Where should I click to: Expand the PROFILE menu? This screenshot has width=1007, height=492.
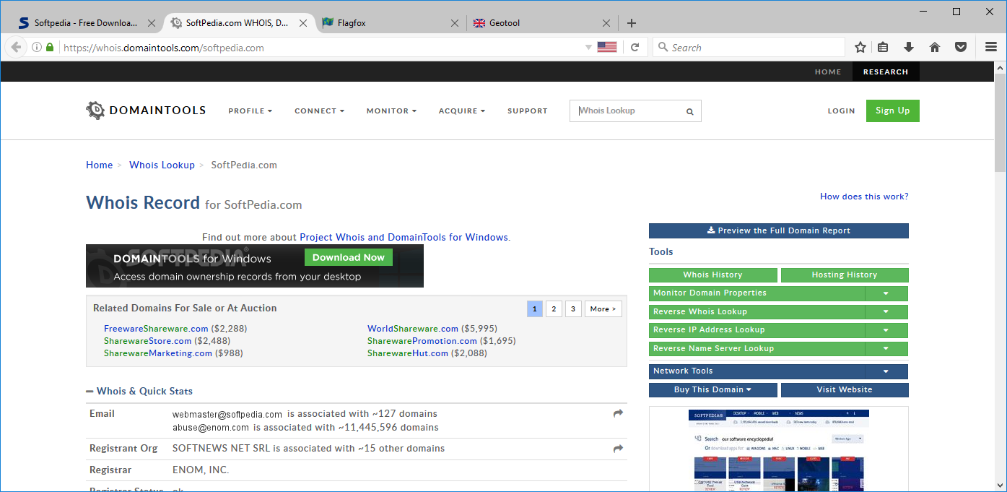click(250, 111)
